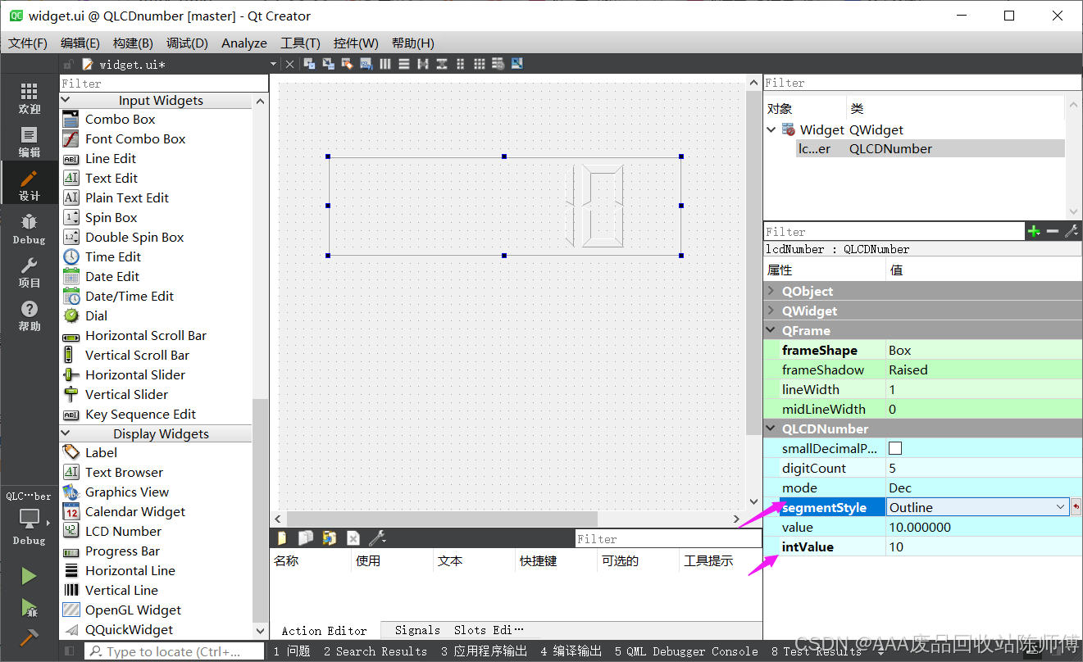Viewport: 1083px width, 662px height.
Task: Select the QLCDNumber row in object tree
Action: pyautogui.click(x=930, y=149)
